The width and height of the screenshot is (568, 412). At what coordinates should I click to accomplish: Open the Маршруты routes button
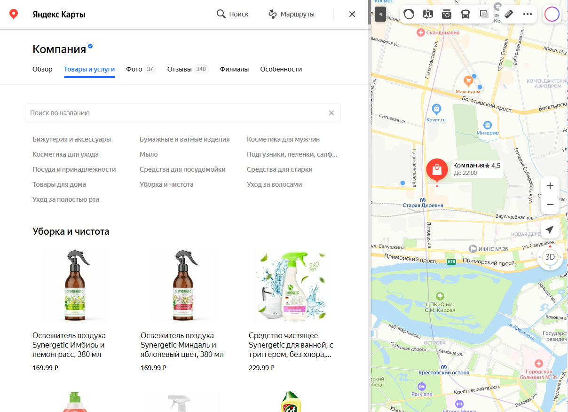click(292, 14)
